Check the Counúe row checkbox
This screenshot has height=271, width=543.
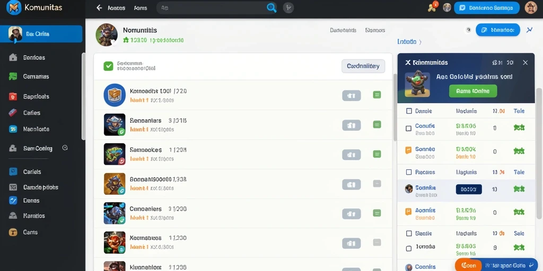coord(409,128)
